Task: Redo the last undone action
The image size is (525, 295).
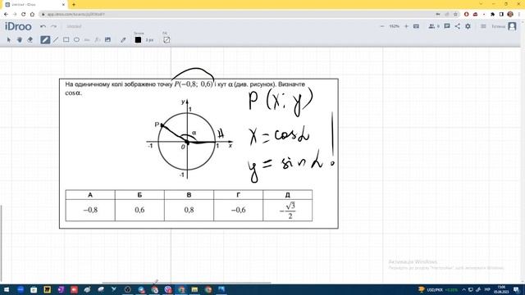Action: click(53, 26)
